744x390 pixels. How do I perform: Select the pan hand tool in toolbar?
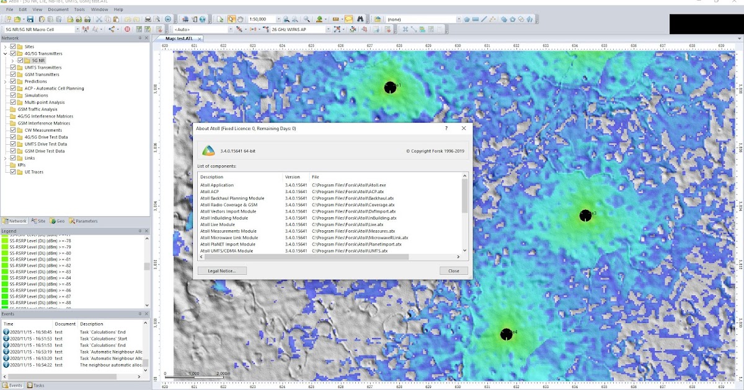tap(242, 19)
